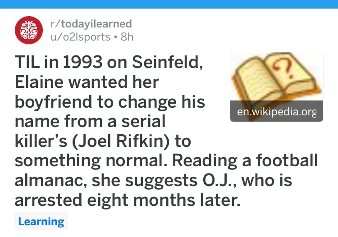Click the "Elaine wanted her" title line
Screen dimensions: 338x237
click(x=87, y=82)
